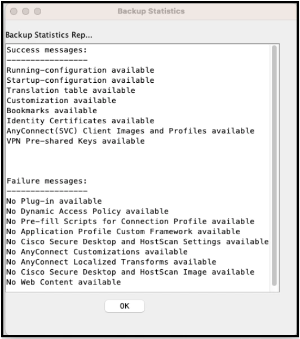Image resolution: width=300 pixels, height=339 pixels.
Task: Click 'Running-configuration available' line
Action: click(80, 70)
